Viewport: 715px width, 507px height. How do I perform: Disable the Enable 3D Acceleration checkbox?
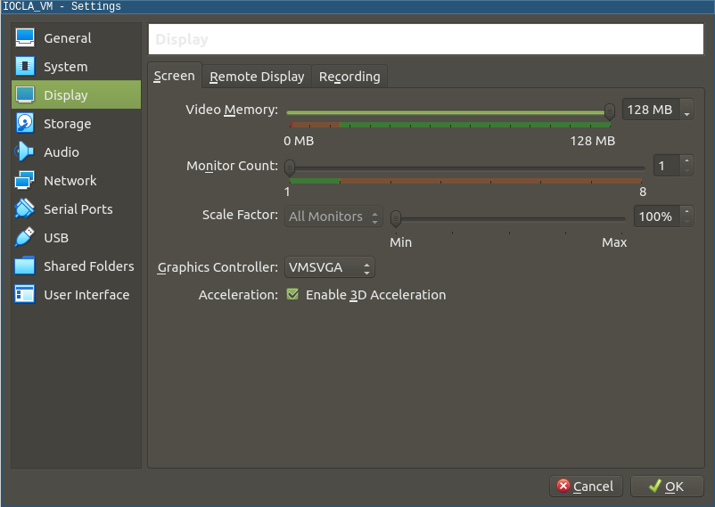tap(292, 295)
